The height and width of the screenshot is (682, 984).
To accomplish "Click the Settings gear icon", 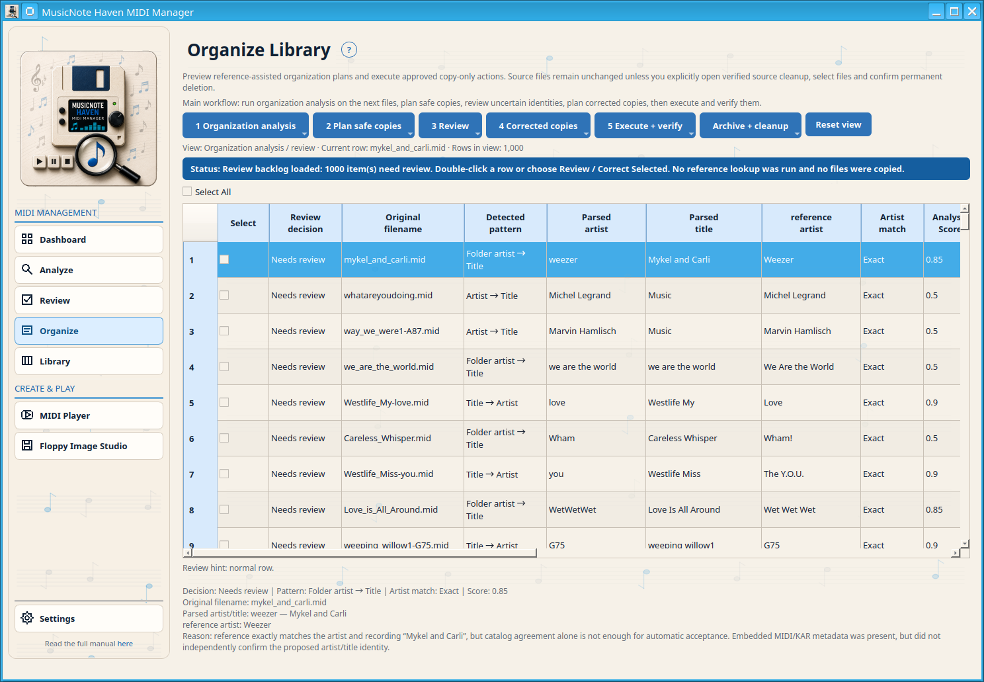I will pyautogui.click(x=27, y=618).
